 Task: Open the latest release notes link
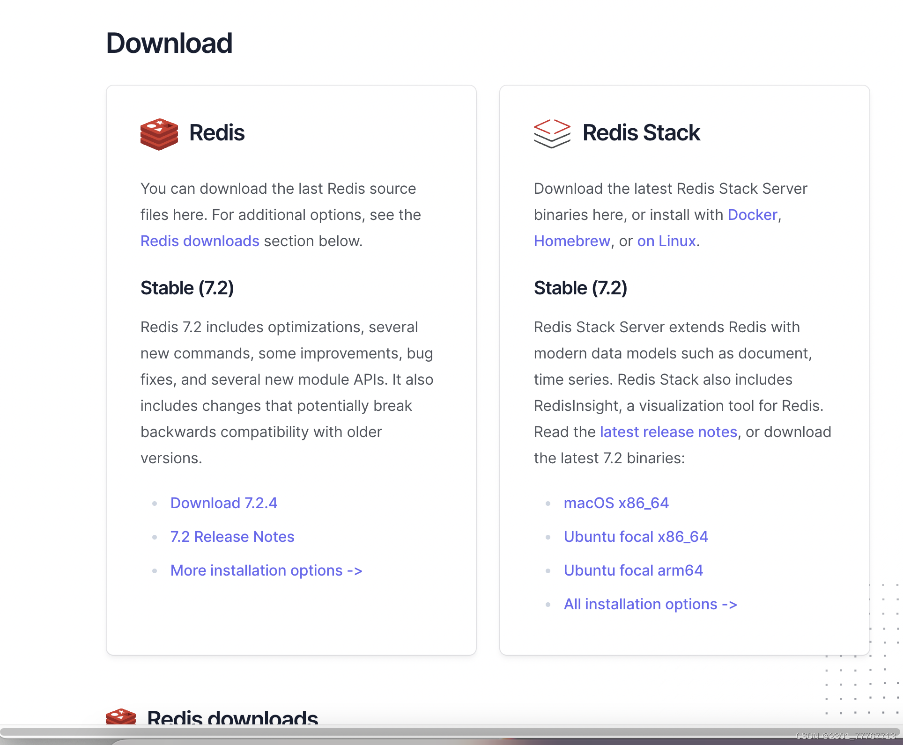[x=668, y=432]
